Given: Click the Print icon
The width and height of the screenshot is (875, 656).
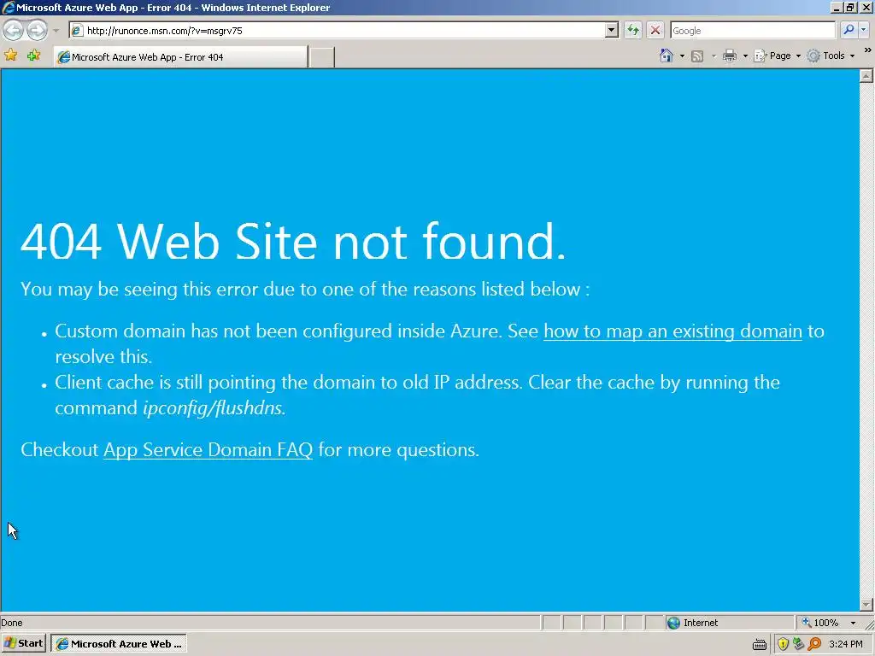Looking at the screenshot, I should pos(730,56).
